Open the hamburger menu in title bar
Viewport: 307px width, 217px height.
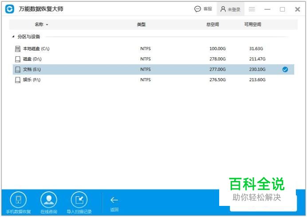coord(252,9)
